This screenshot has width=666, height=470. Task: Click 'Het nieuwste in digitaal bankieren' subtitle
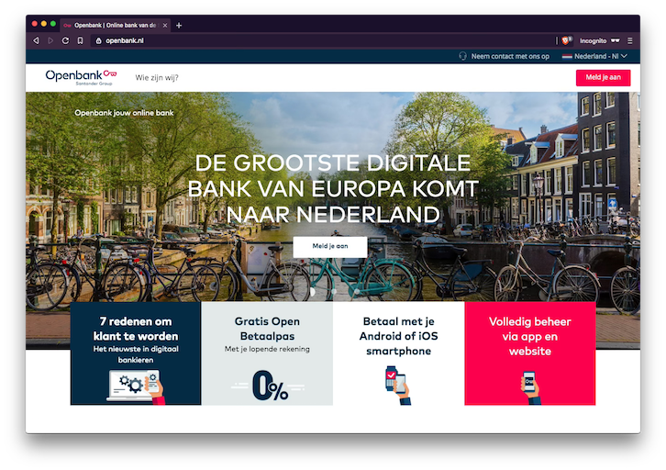(136, 354)
